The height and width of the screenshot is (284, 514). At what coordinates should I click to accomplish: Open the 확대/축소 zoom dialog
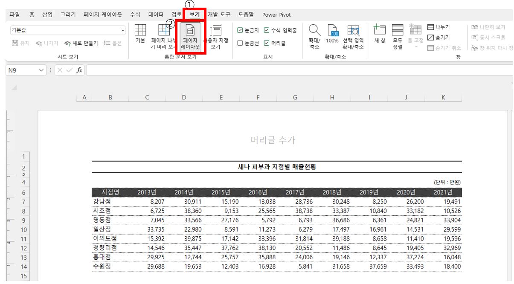(x=314, y=37)
